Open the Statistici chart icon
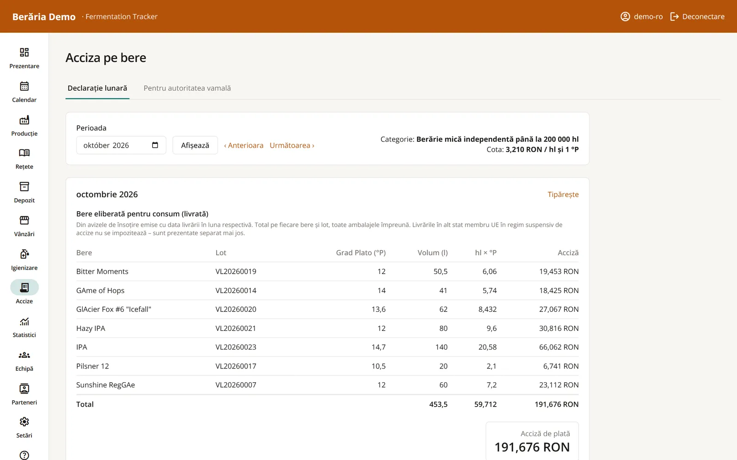Image resolution: width=737 pixels, height=460 pixels. [24, 321]
